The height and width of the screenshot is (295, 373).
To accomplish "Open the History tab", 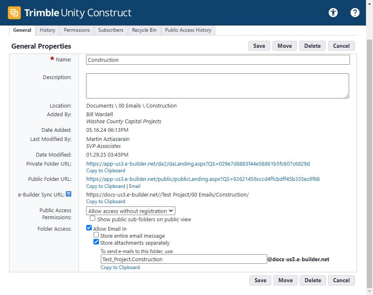I will click(47, 30).
